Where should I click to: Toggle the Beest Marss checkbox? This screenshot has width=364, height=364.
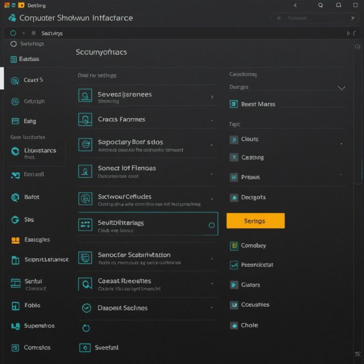coord(233,104)
